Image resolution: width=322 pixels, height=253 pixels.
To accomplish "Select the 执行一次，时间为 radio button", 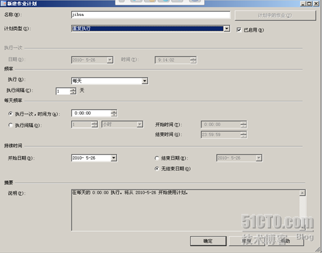I will (x=11, y=114).
